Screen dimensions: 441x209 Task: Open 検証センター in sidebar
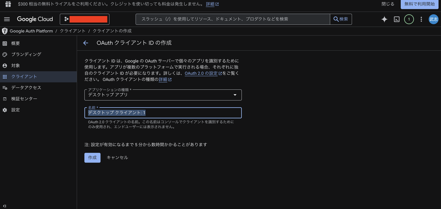coord(38,99)
